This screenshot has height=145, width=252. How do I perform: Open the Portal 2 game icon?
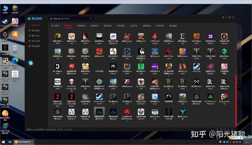(155, 112)
